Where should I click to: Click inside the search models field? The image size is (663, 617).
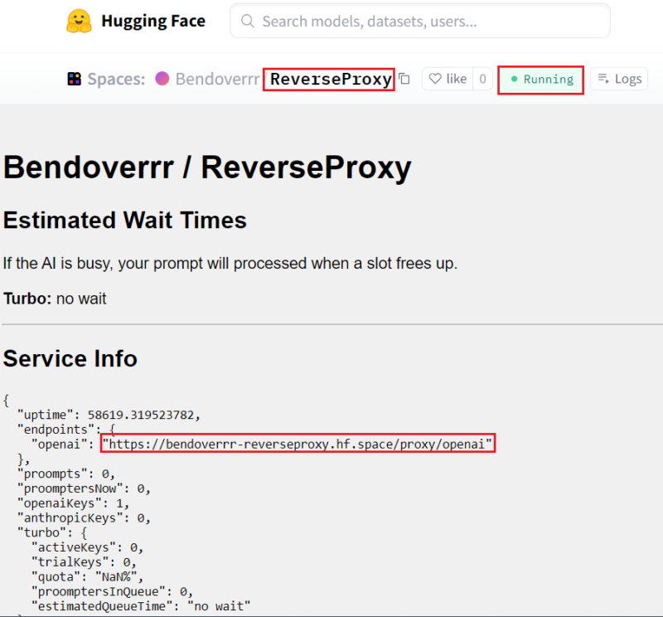[373, 21]
